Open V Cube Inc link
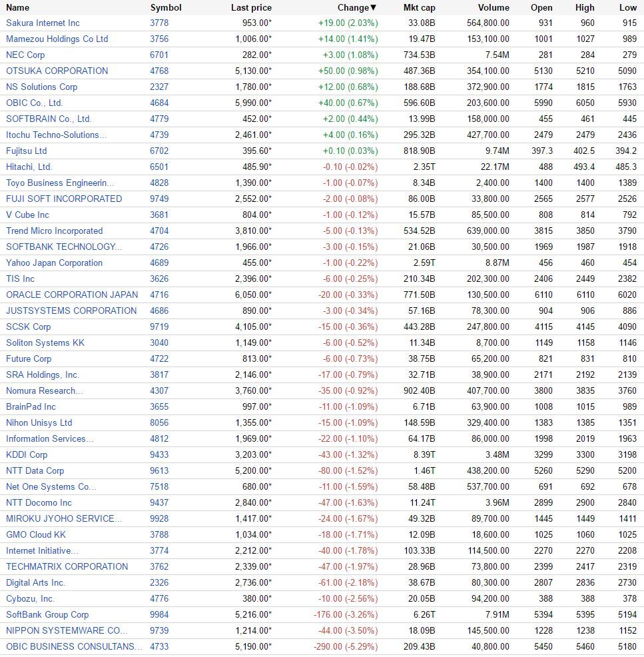644x657 pixels. [27, 215]
